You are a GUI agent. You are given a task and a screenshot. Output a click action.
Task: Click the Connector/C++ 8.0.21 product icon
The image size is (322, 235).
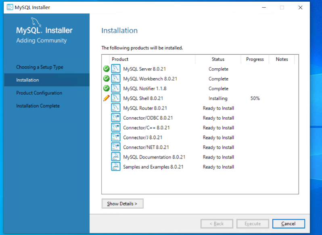(x=116, y=127)
